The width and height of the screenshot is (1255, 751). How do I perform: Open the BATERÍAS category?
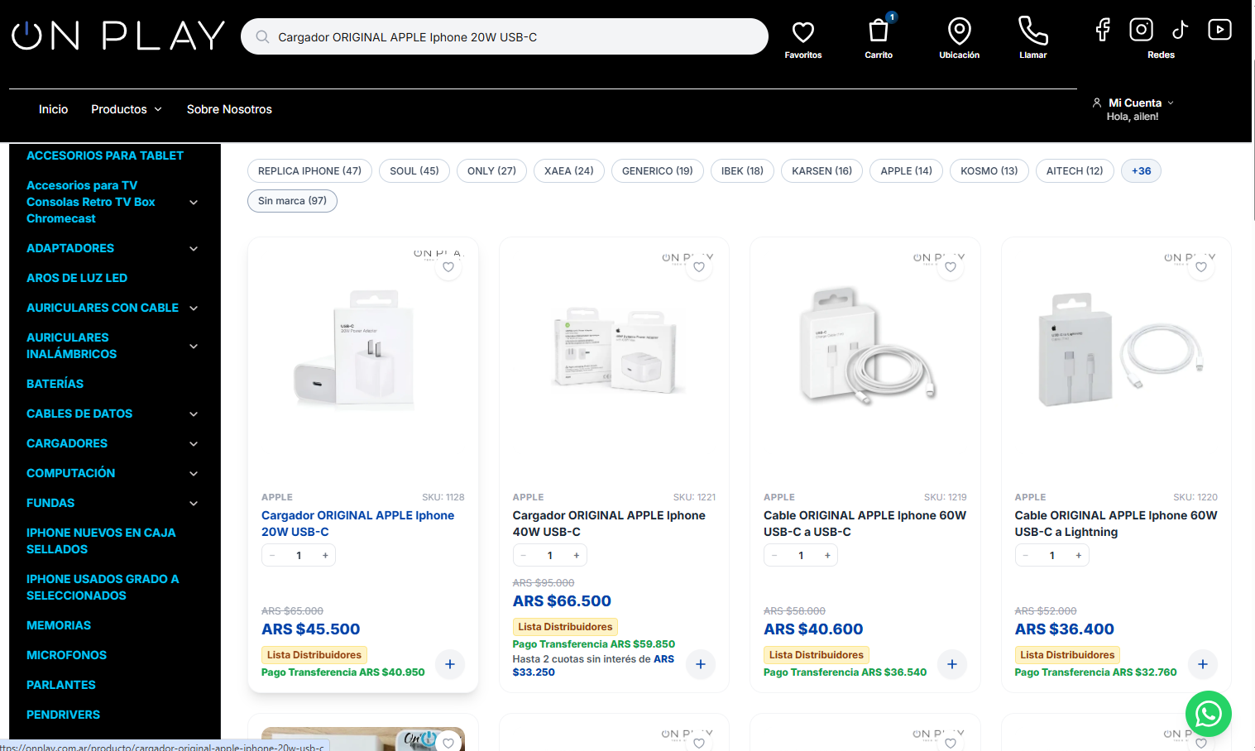pyautogui.click(x=55, y=384)
